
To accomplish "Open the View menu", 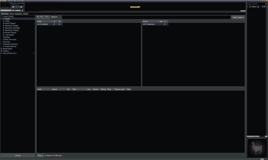I will pos(19,1).
